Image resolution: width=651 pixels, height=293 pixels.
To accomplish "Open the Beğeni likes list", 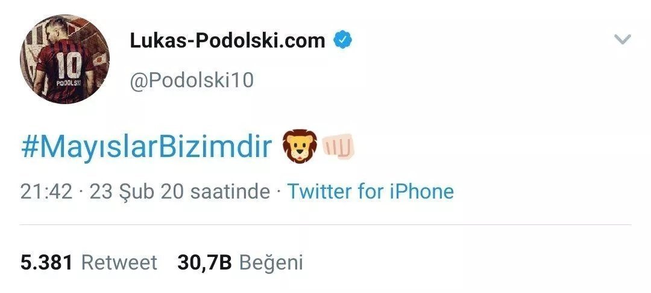I will (x=271, y=262).
